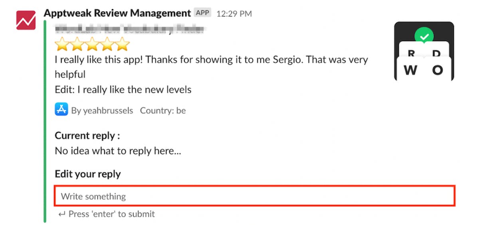Open the blurred app title link

[130, 29]
